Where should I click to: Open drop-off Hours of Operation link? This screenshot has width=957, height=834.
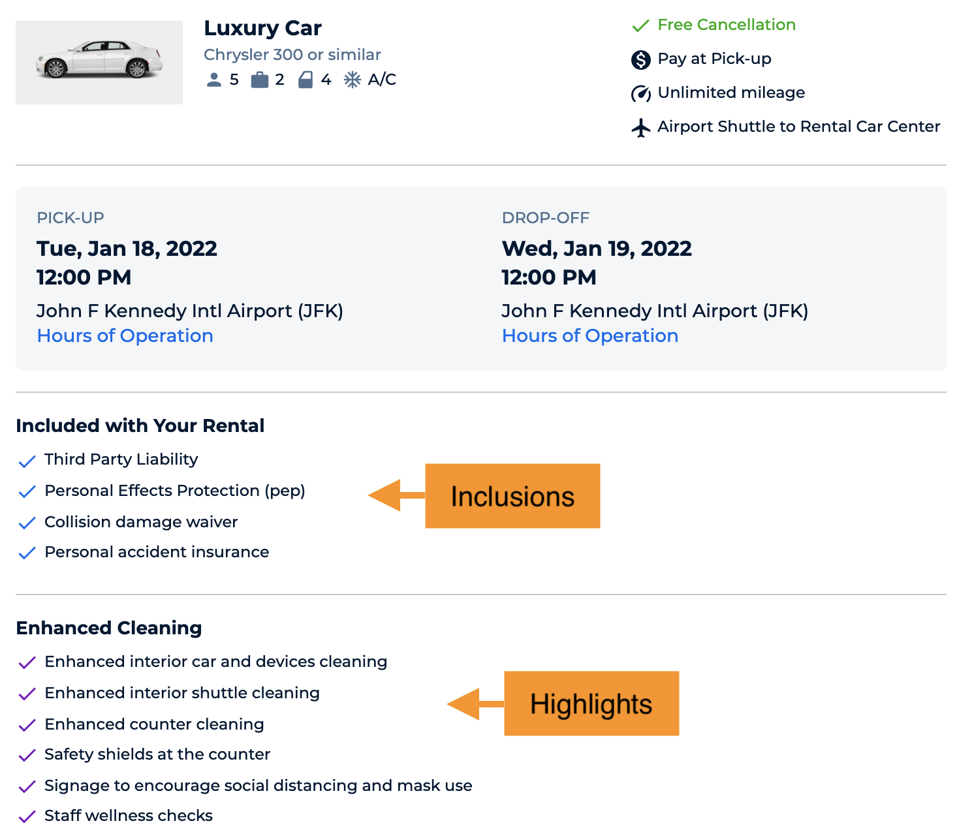(589, 335)
